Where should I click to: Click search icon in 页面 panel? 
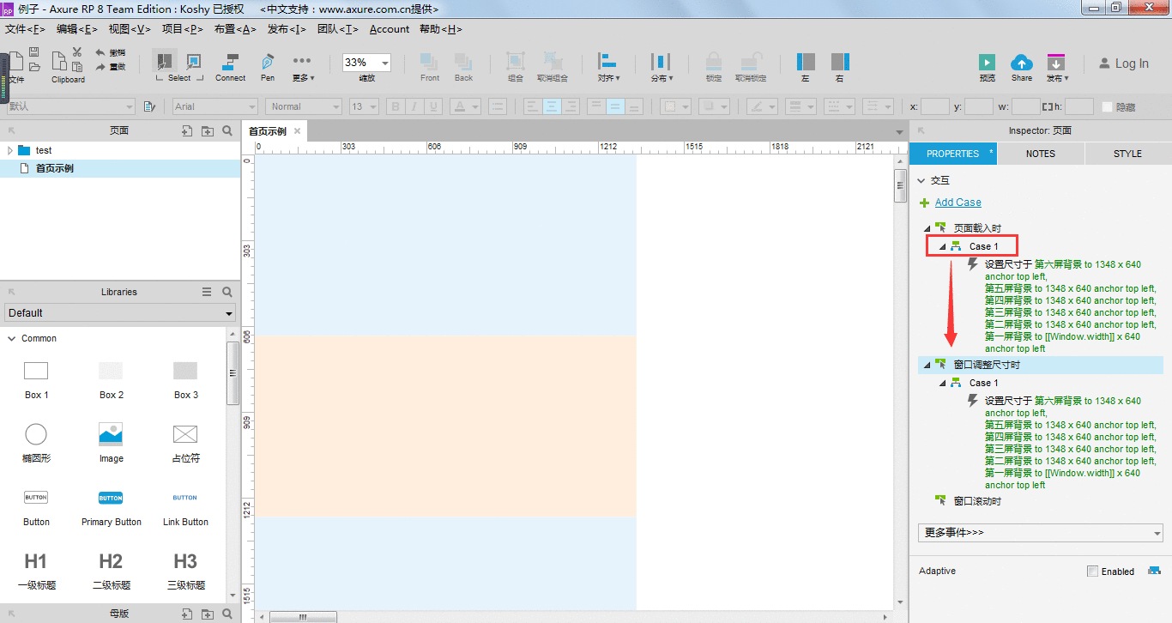coord(227,131)
